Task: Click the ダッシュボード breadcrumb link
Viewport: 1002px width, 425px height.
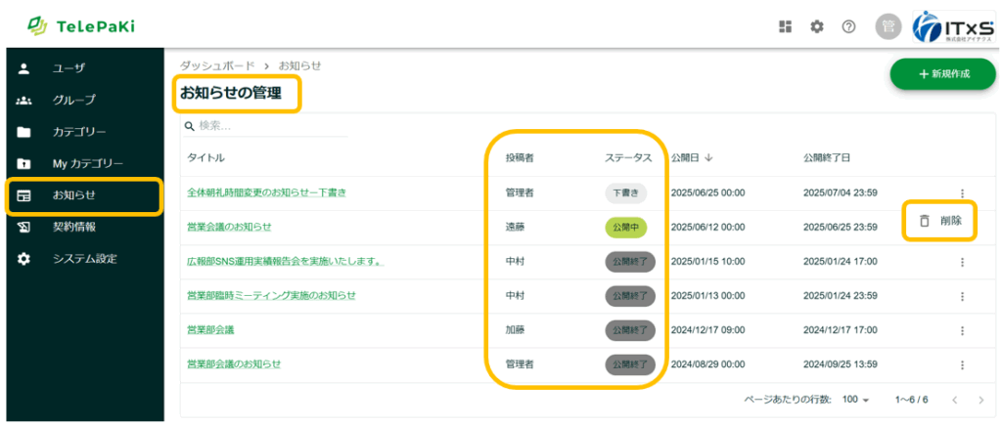Action: [x=215, y=65]
